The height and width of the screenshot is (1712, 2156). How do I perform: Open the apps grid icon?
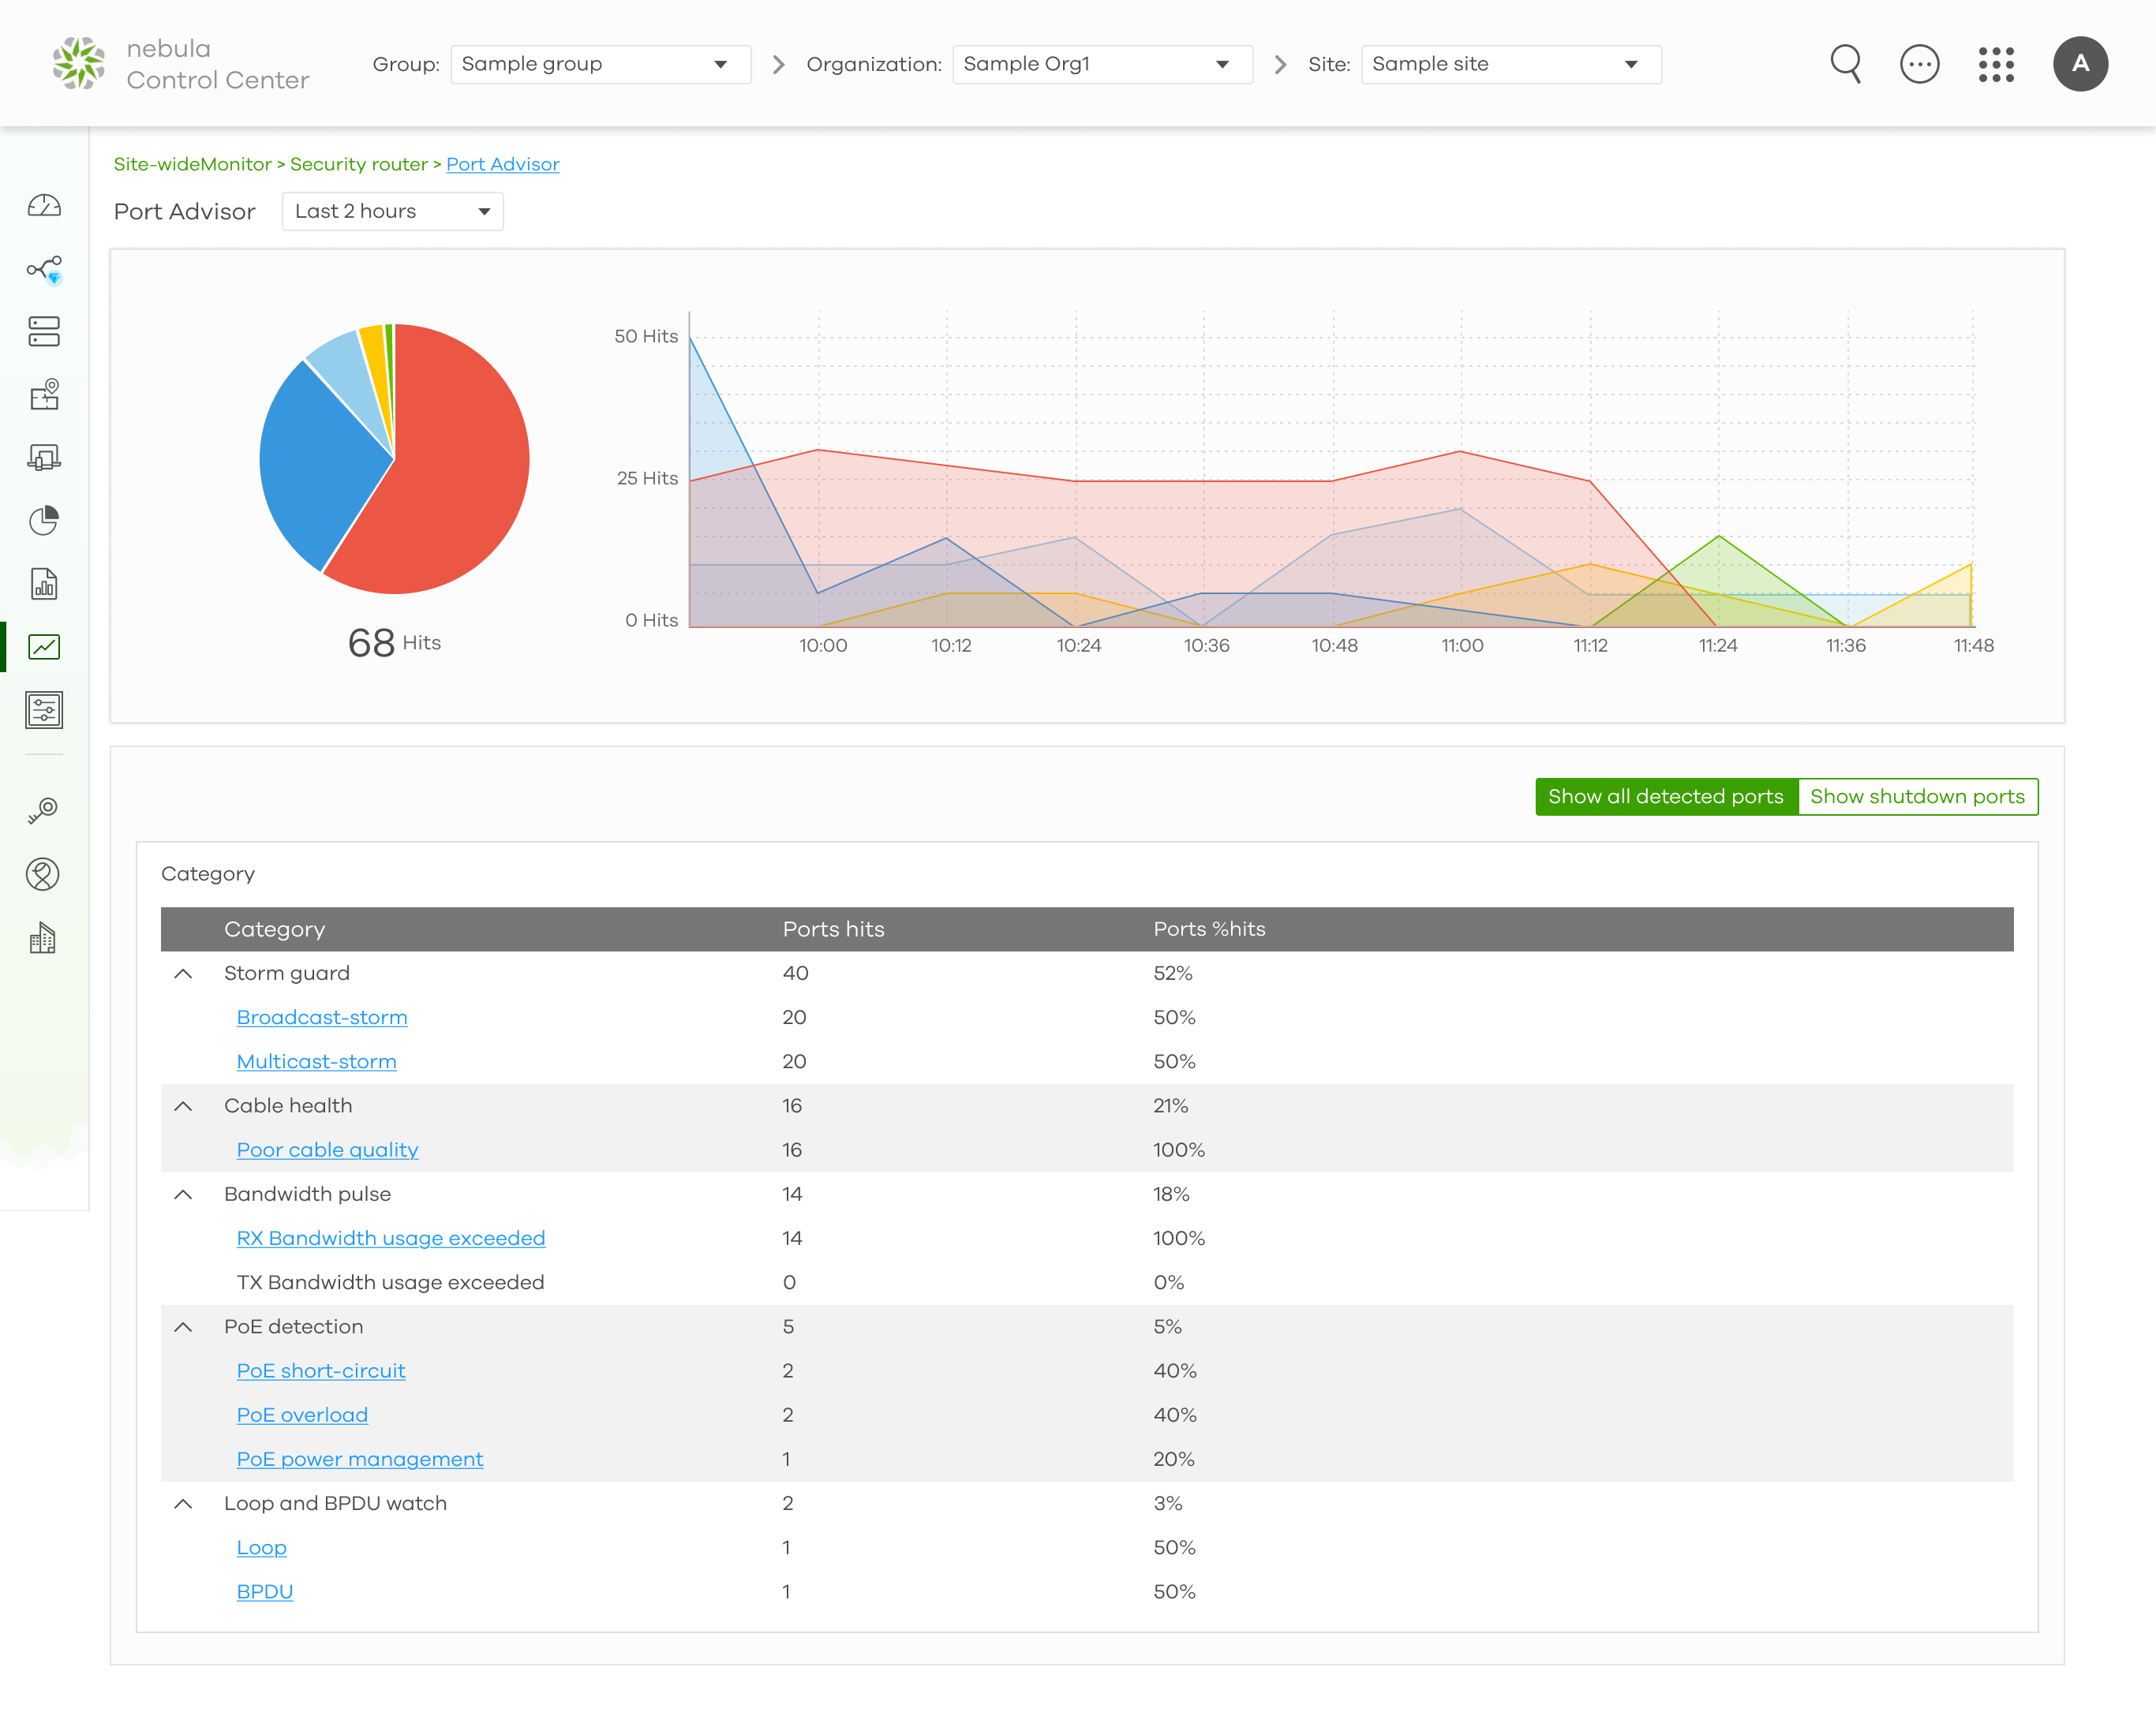[x=1996, y=64]
